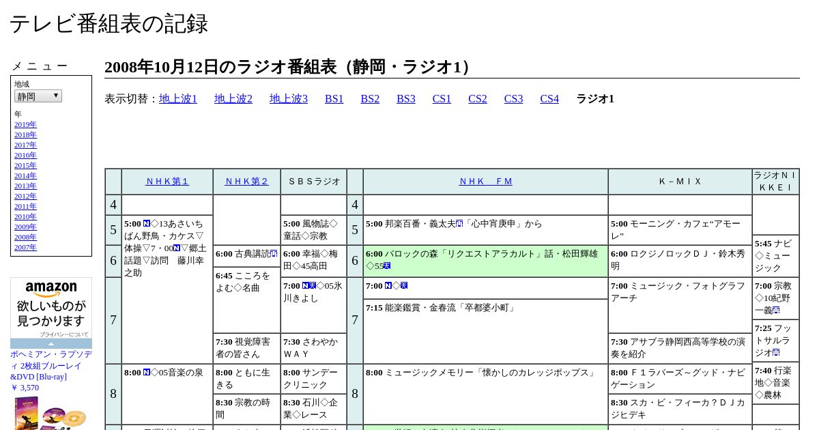The width and height of the screenshot is (819, 430).
Task: Click the ＳＢＳラジオ column header
Action: pos(314,182)
